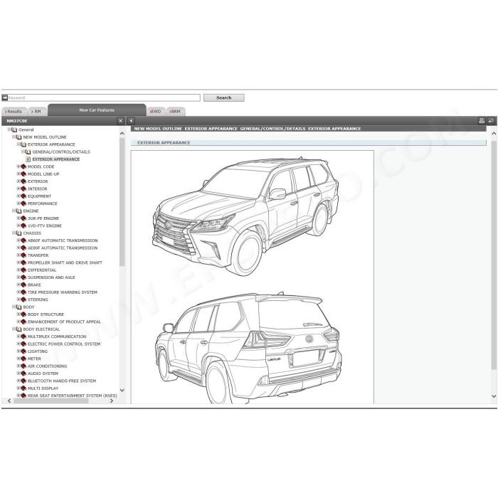Click the print icon in header bar

[x=482, y=121]
